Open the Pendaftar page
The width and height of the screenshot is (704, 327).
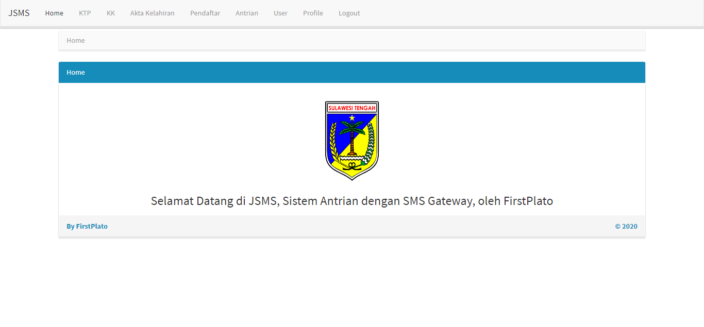(x=205, y=13)
